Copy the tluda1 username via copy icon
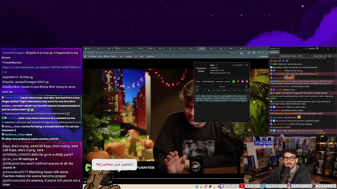The width and height of the screenshot is (337, 189). coord(217,65)
